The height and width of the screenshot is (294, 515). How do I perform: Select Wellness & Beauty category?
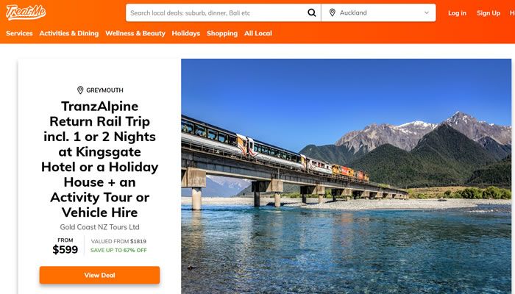pyautogui.click(x=135, y=33)
